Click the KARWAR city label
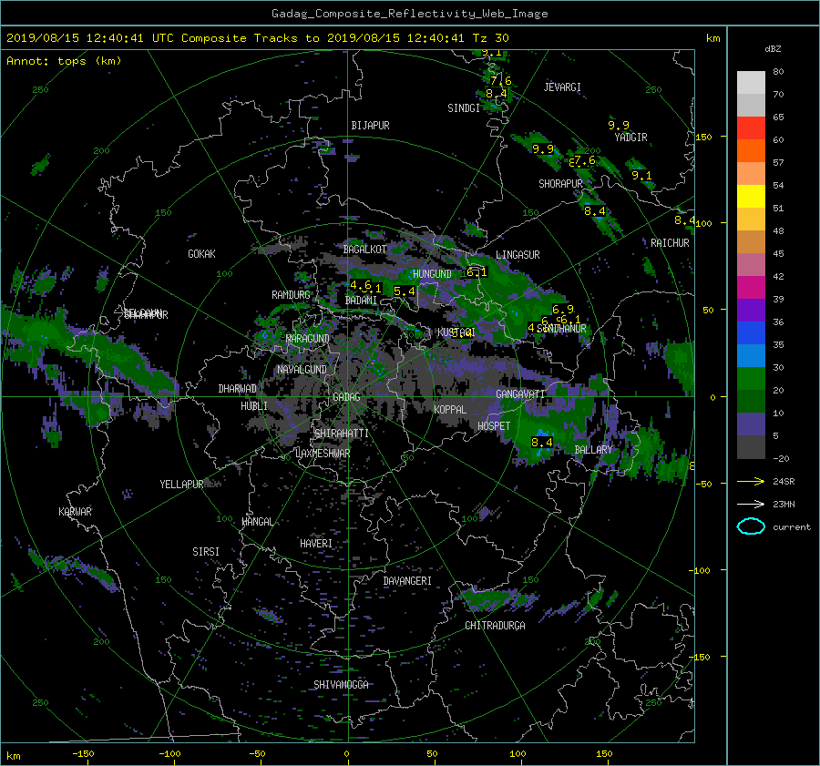 click(x=75, y=512)
